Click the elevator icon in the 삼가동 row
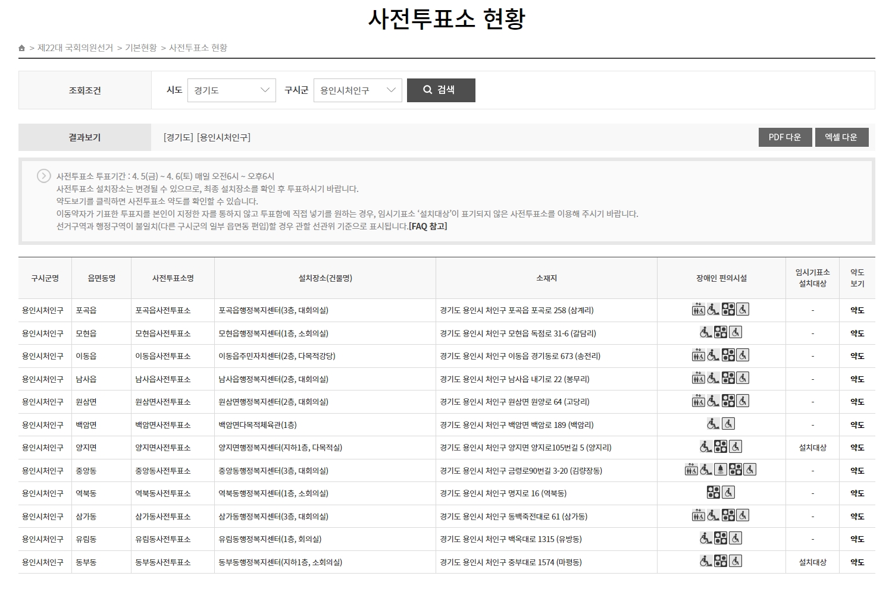Viewport: 892px width, 592px height. pyautogui.click(x=699, y=515)
